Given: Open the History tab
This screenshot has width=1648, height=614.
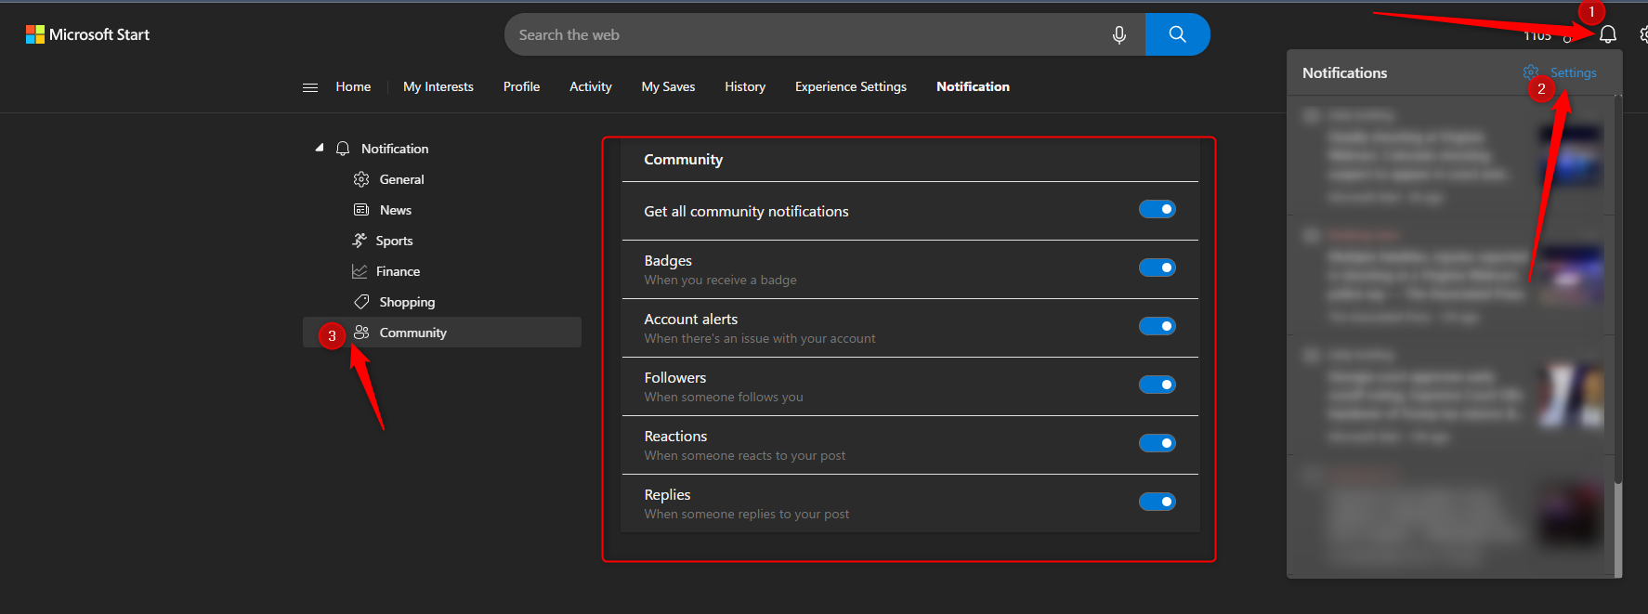Looking at the screenshot, I should click(745, 86).
